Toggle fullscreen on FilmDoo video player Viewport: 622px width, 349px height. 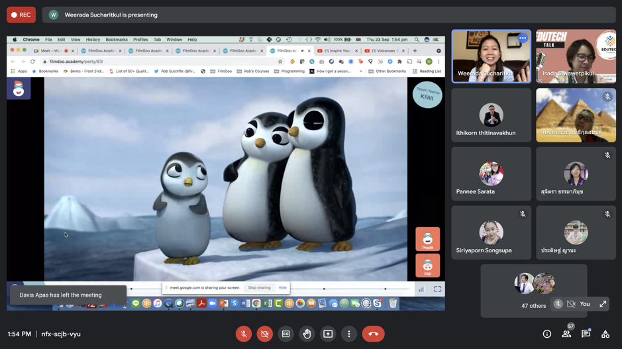(437, 289)
